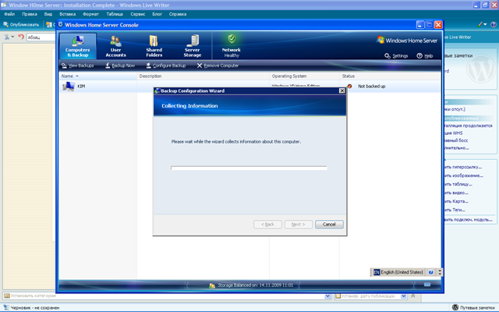This screenshot has height=312, width=499.
Task: Click the red Not backed up status icon
Action: (x=350, y=87)
